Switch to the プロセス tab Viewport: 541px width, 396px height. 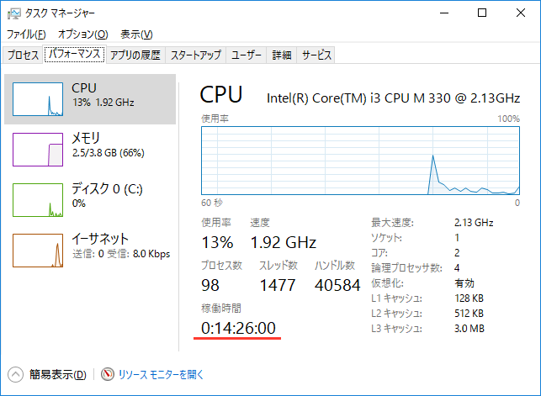coord(23,55)
